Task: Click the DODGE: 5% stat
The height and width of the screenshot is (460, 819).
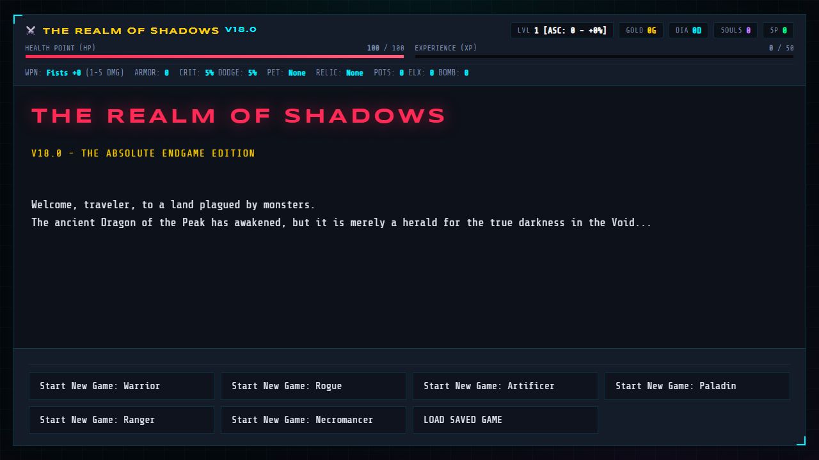Action: (x=237, y=73)
